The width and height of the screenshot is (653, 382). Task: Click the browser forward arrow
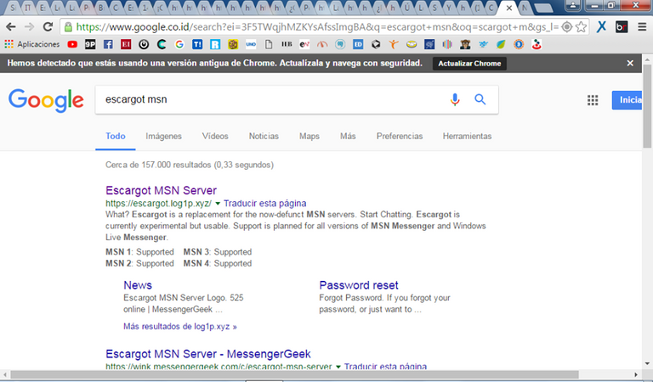pyautogui.click(x=29, y=27)
